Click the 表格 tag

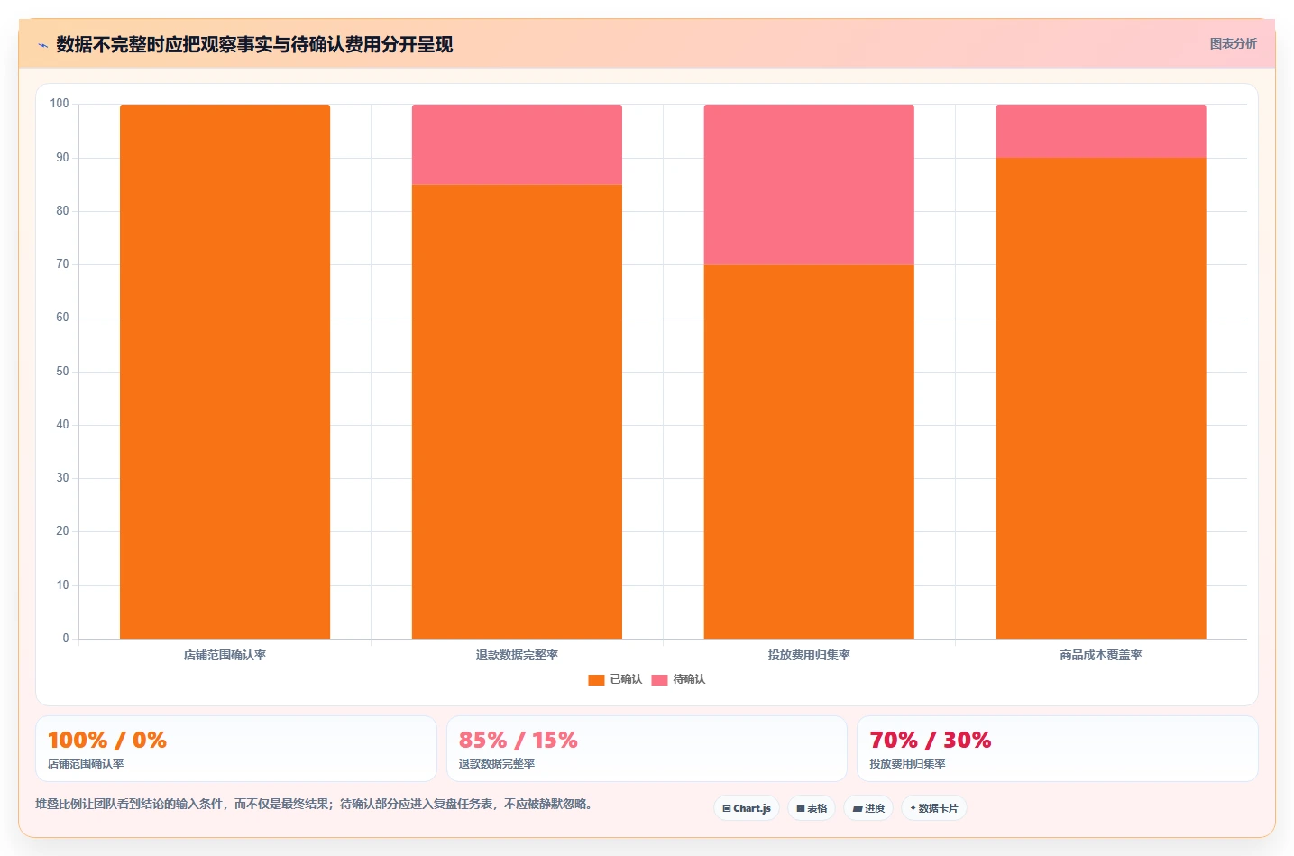812,808
